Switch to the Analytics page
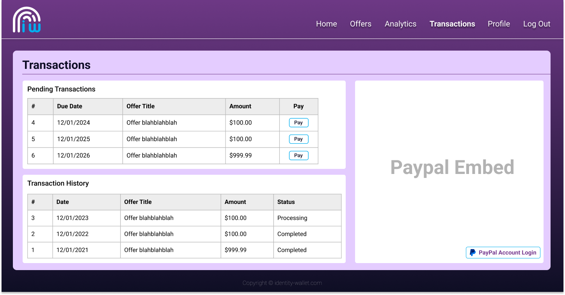 point(400,24)
